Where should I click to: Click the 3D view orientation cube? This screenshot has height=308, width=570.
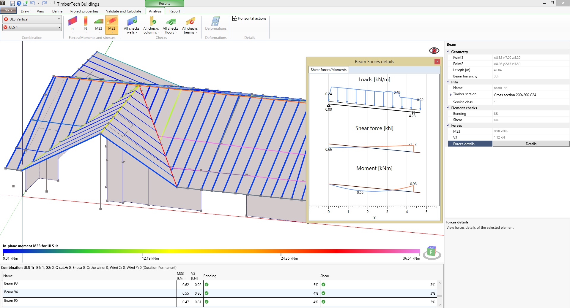pyautogui.click(x=432, y=252)
